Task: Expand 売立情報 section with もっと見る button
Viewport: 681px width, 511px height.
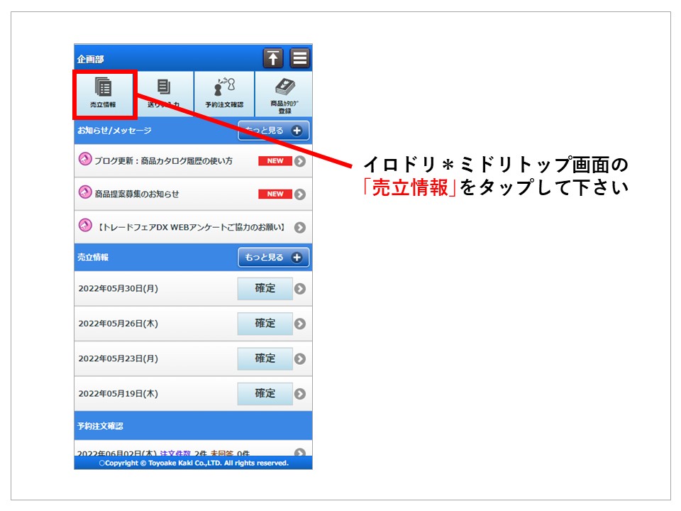Action: (273, 258)
